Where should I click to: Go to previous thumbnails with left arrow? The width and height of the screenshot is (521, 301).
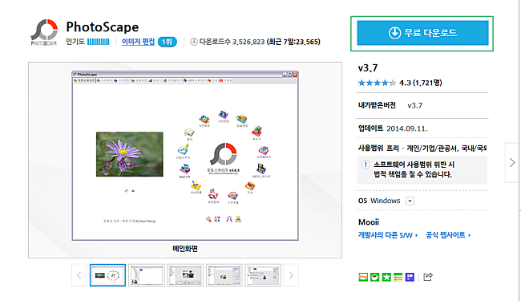(79, 275)
